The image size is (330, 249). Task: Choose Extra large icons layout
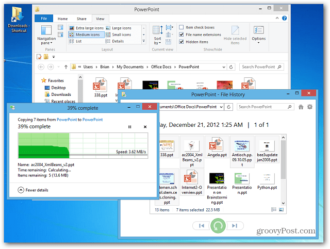86,28
